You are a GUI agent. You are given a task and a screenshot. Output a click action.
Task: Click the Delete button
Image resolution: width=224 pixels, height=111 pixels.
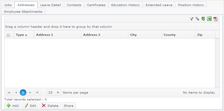tap(50, 106)
